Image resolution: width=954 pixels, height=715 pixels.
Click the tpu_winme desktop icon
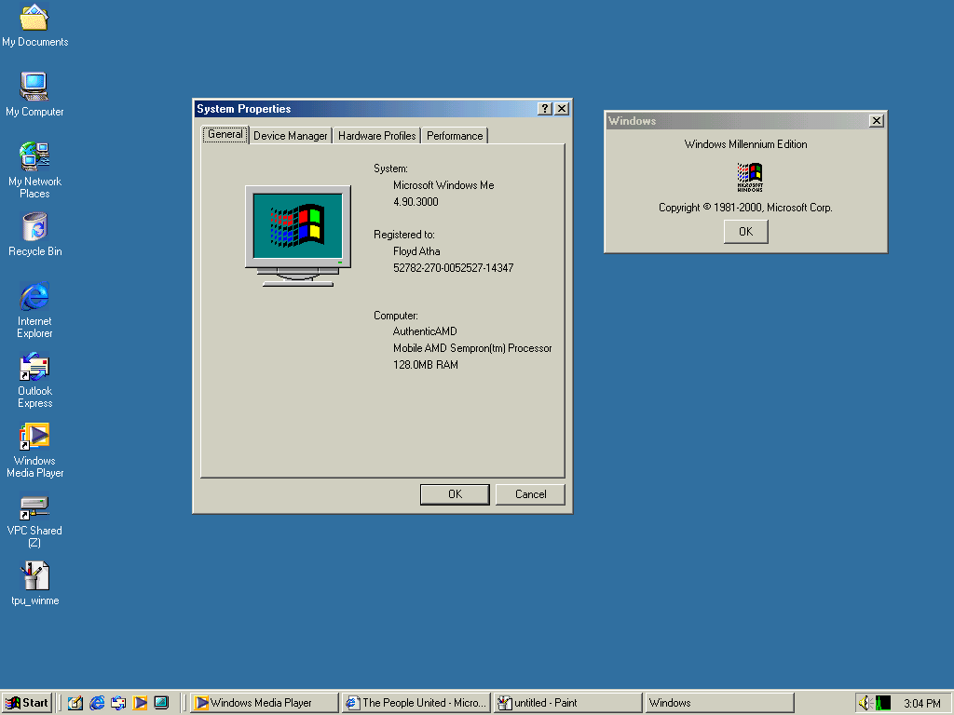tap(34, 576)
